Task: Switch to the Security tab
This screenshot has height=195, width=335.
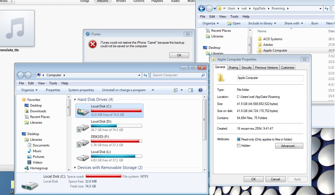Action: pos(246,68)
